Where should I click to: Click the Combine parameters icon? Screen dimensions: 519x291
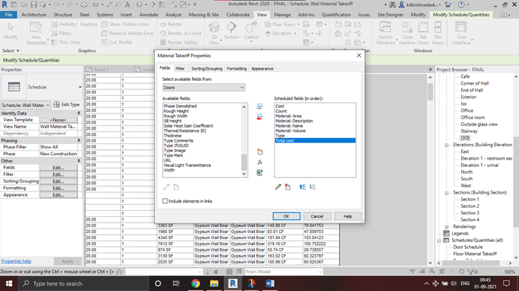point(259,173)
